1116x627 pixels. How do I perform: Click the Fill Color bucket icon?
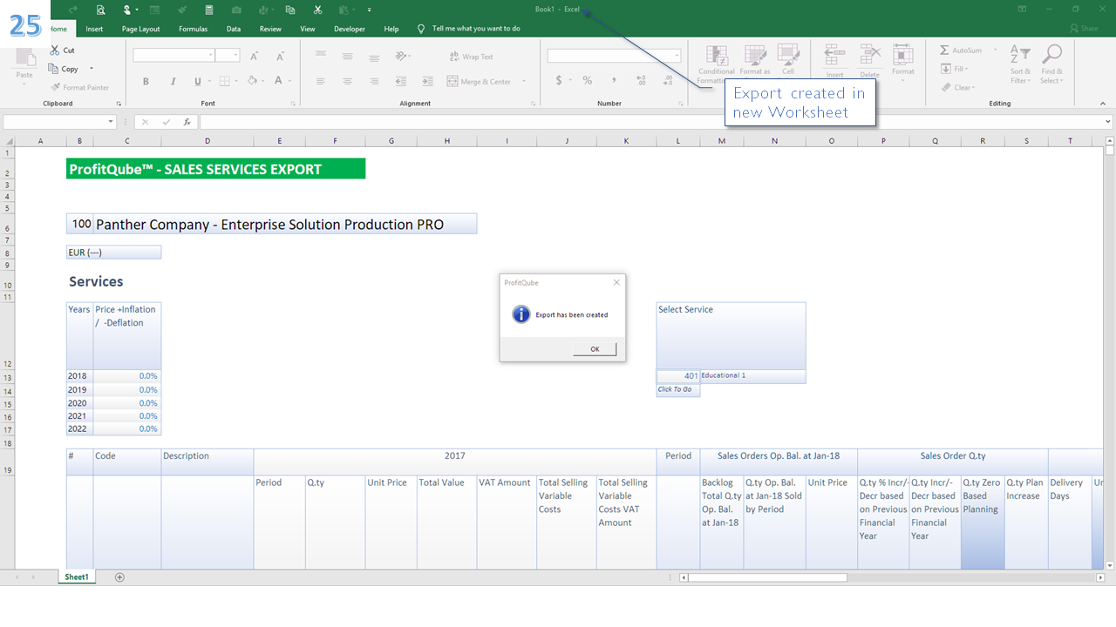click(252, 81)
